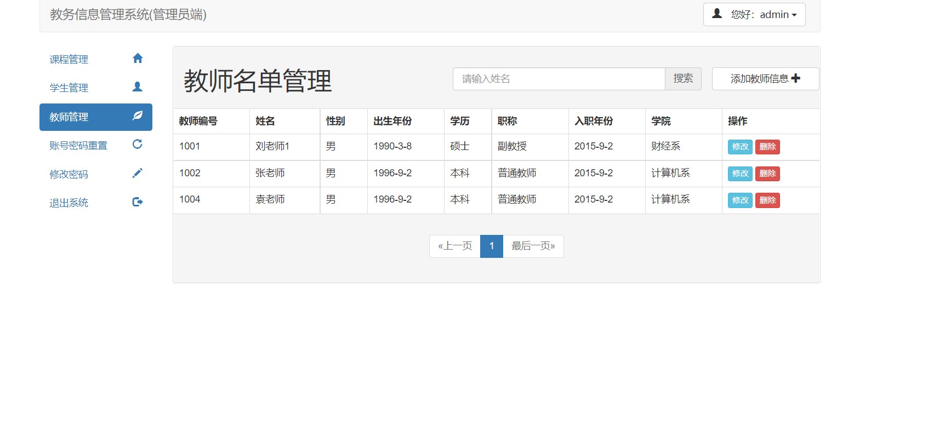Open 课程管理 in sidebar

point(96,59)
